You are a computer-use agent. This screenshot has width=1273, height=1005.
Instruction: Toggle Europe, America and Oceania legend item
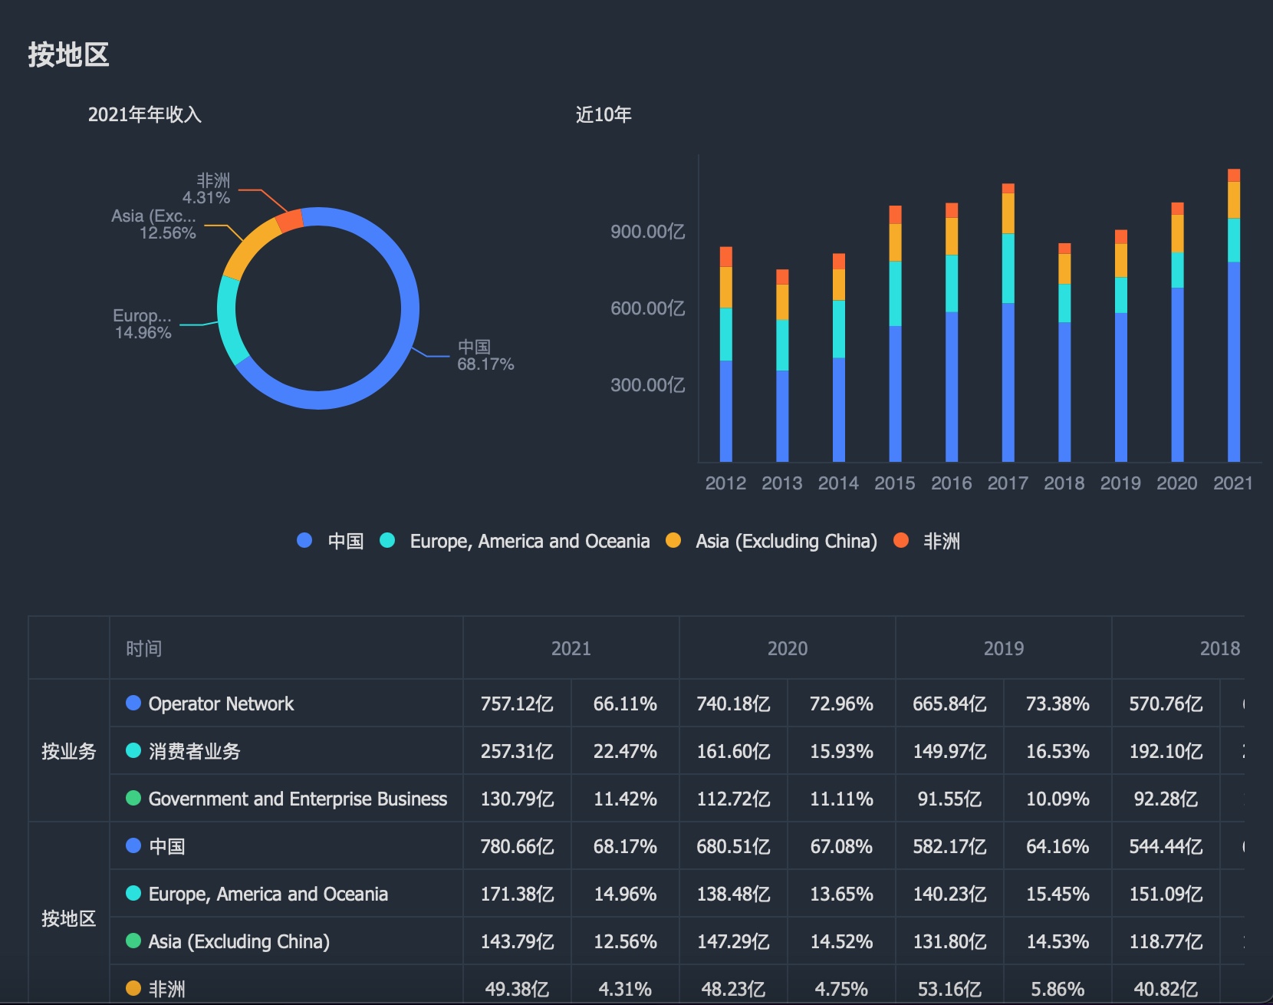point(515,541)
